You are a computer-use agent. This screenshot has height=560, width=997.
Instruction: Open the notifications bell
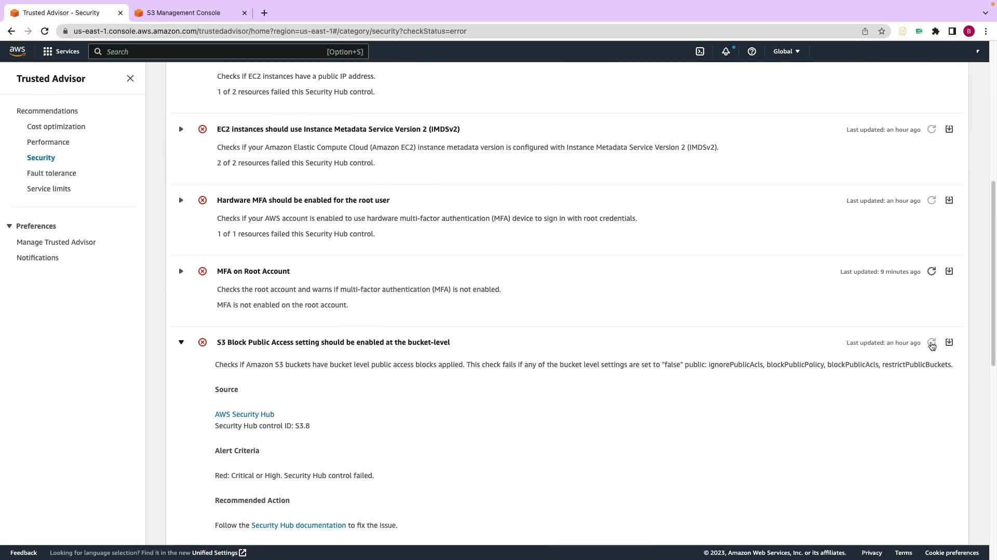coord(726,51)
